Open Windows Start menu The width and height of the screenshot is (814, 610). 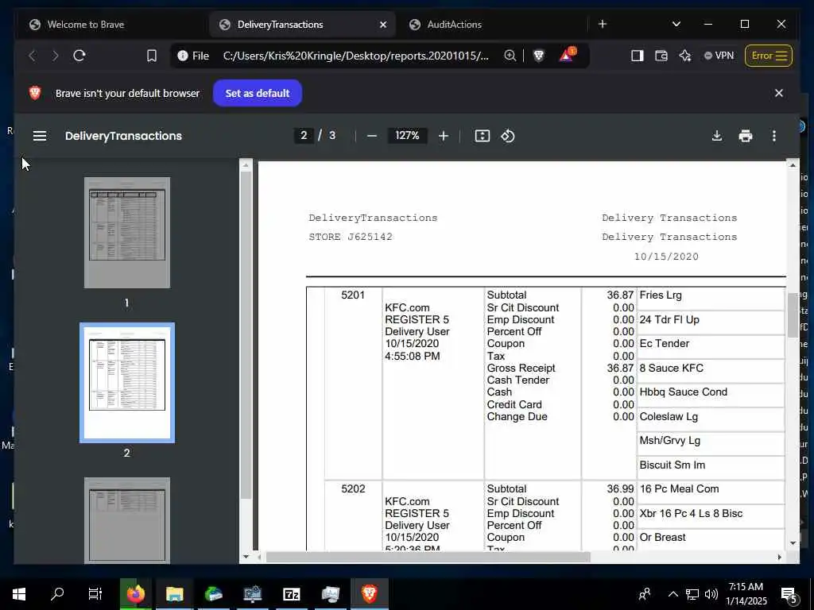[x=19, y=594]
